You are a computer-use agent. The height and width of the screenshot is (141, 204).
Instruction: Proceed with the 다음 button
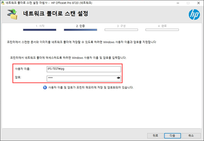[x=172, y=136]
